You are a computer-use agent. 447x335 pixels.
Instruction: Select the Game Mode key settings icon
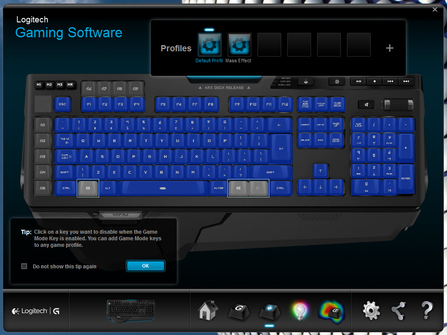pos(269,312)
